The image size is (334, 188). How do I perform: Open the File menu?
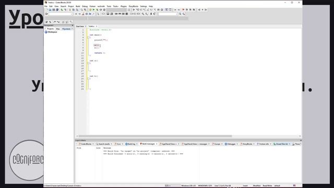tap(46, 6)
